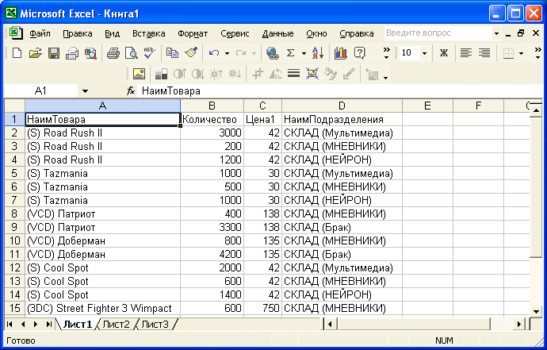547x350 pixels.
Task: Activate the Format Painter brush
Action: tap(191, 53)
